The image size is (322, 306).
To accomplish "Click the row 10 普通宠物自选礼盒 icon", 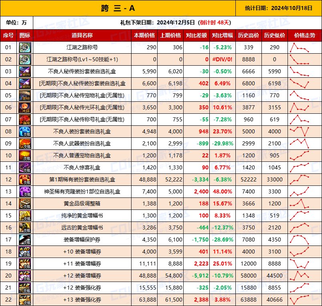I will coord(25,155).
